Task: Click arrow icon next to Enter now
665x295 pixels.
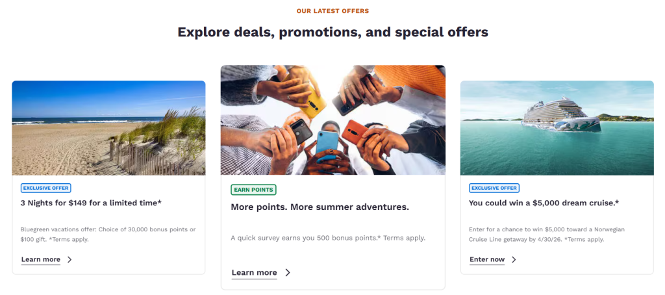Action: point(514,259)
